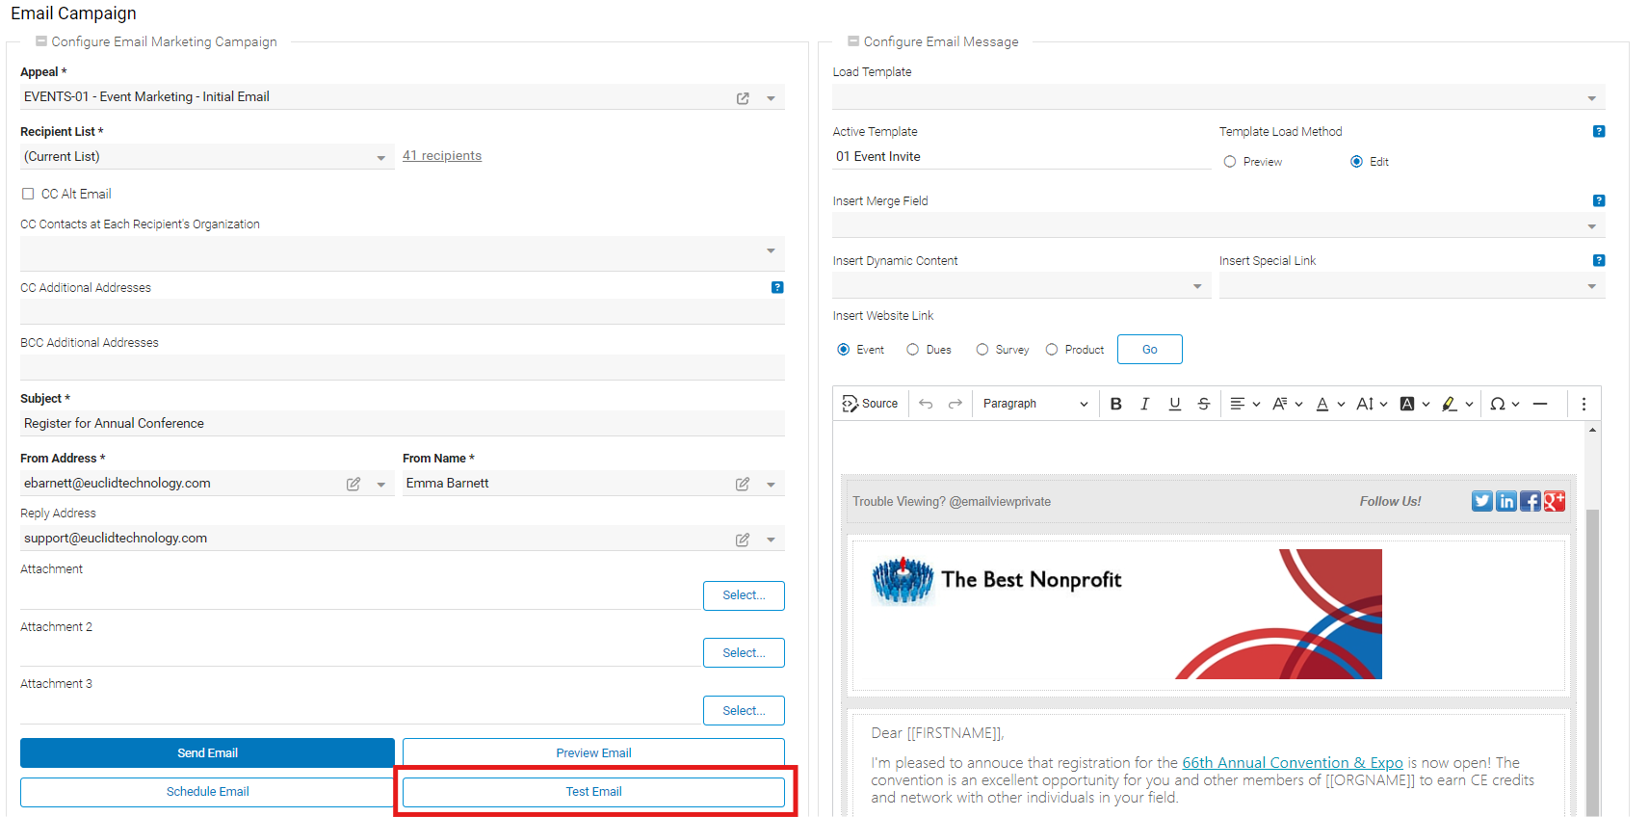Open help for Insert Merge Field

click(1599, 200)
